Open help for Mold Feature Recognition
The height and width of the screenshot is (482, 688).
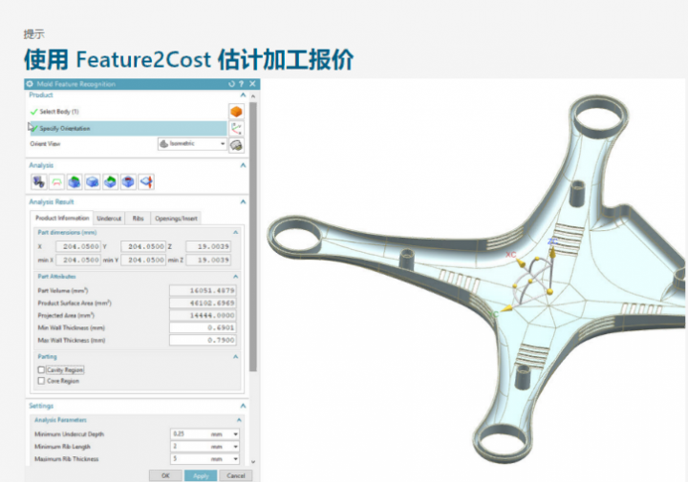click(x=242, y=84)
